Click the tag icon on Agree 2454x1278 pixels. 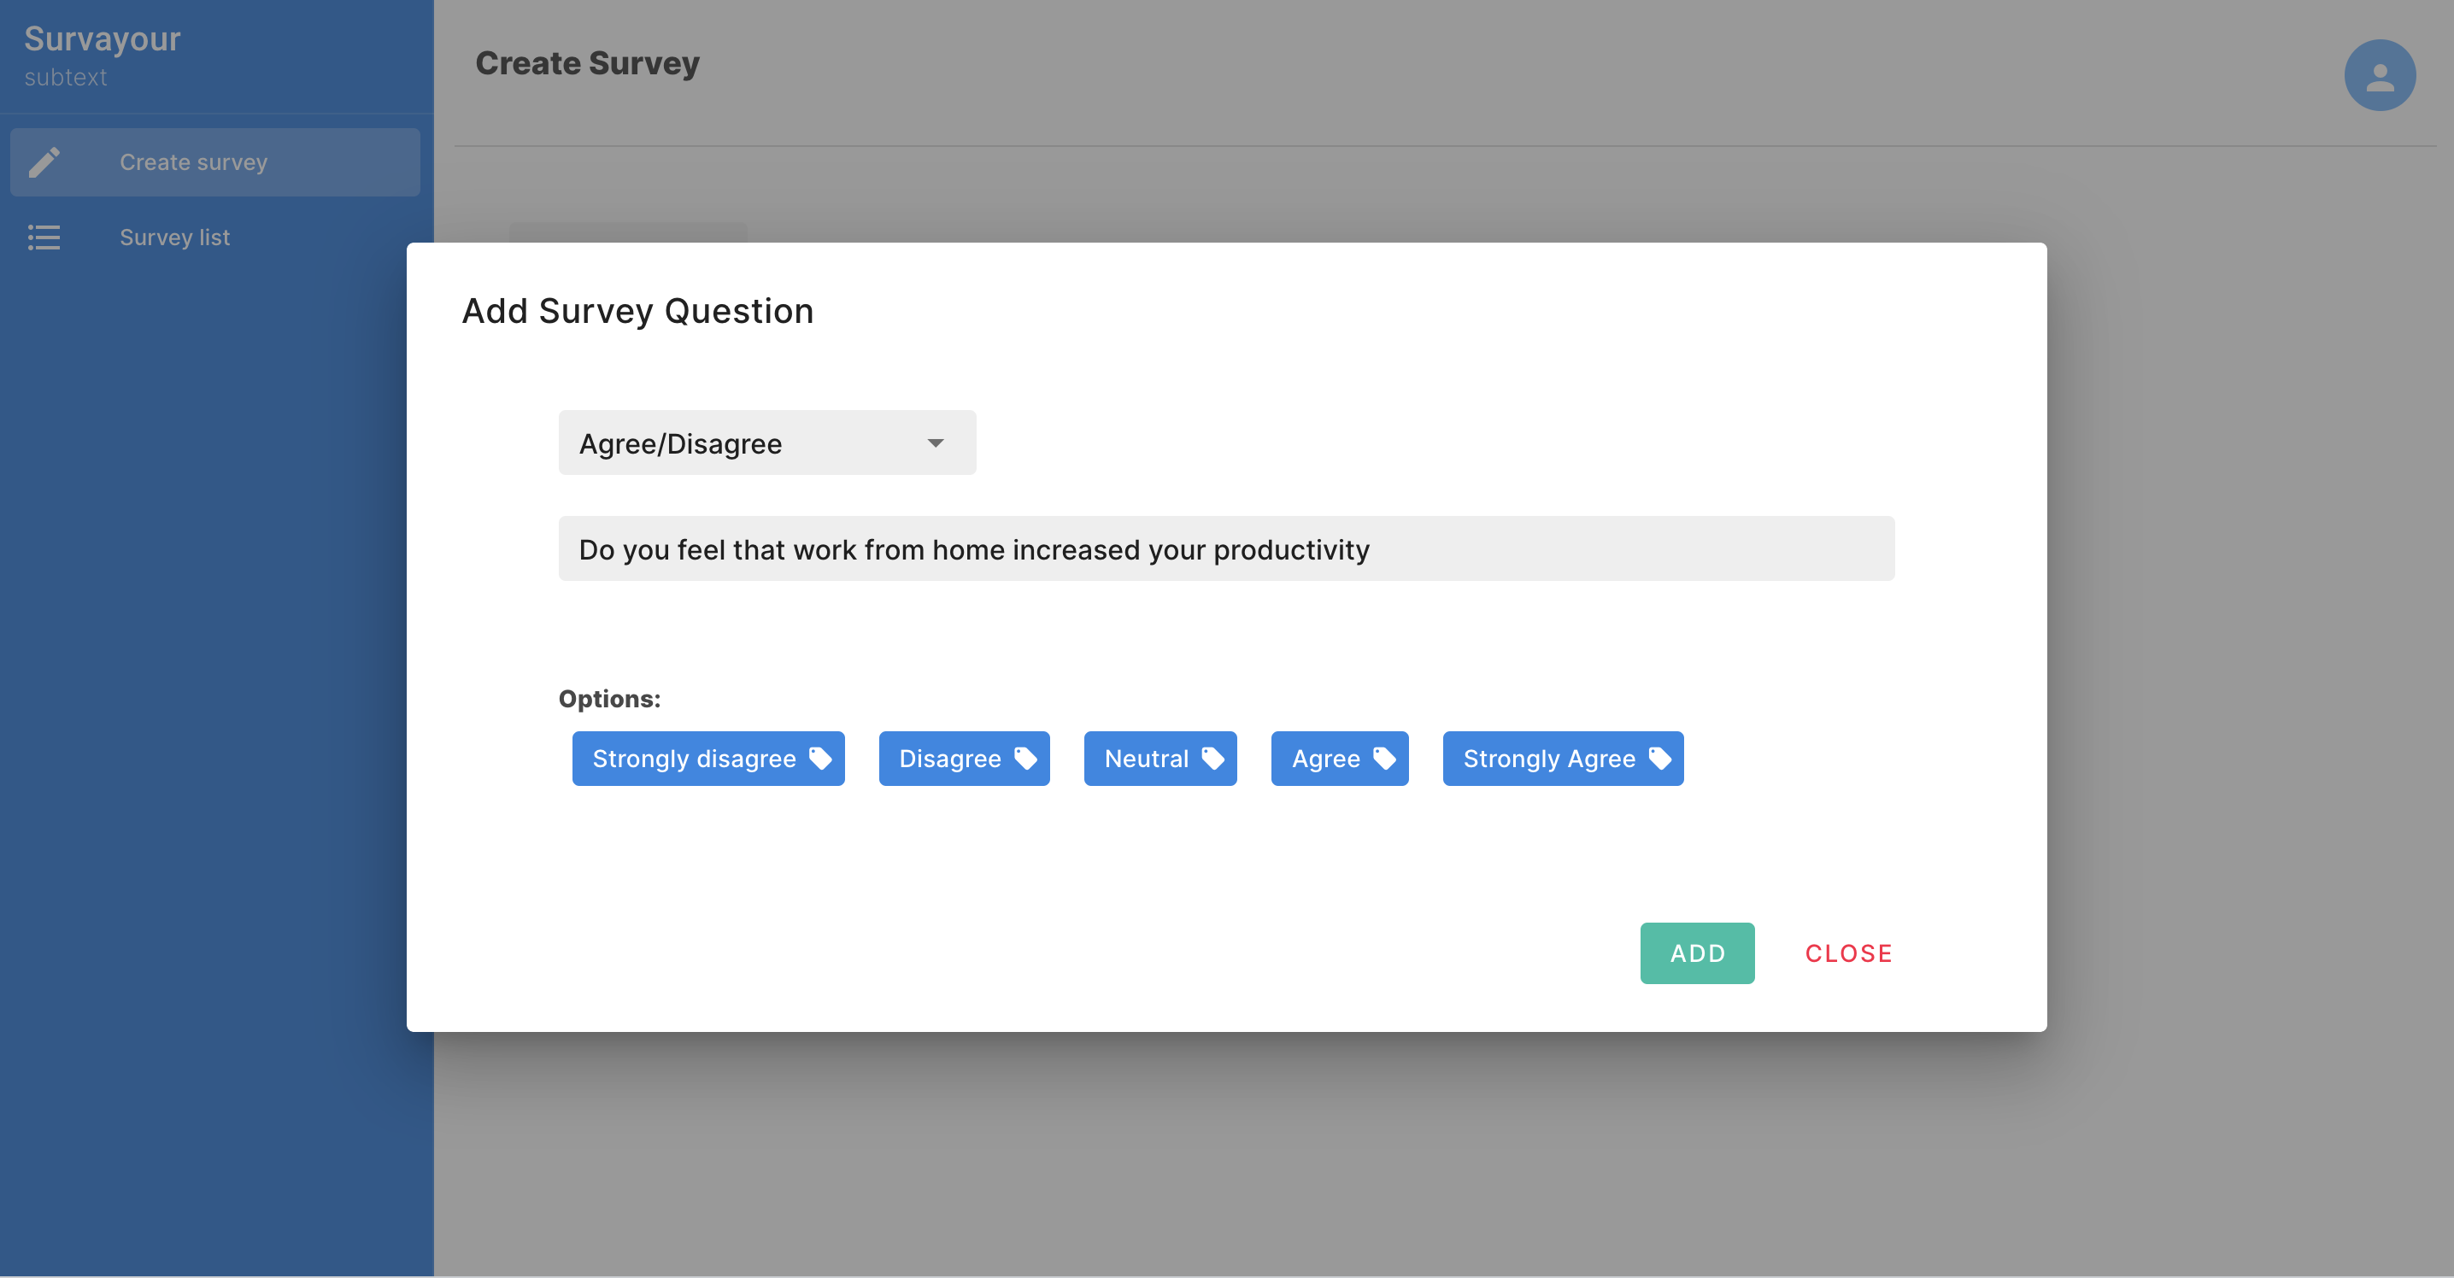click(x=1383, y=758)
